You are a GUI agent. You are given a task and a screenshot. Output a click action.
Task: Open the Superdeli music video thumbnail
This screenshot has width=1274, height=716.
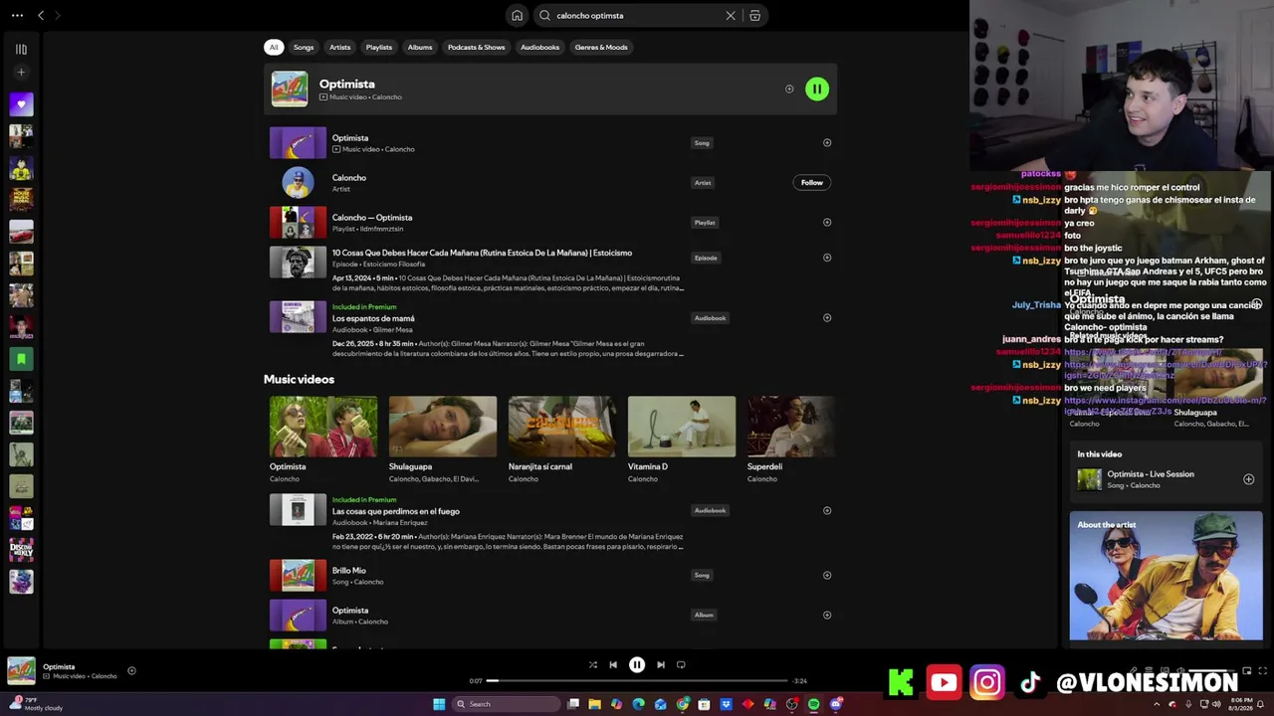[791, 427]
